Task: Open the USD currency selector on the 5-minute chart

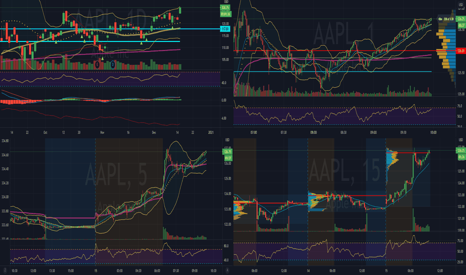Action: [x=227, y=139]
